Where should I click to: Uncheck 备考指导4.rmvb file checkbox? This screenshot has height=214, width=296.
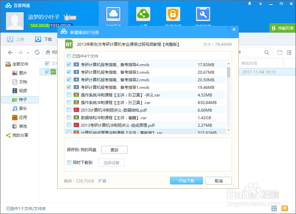click(x=69, y=65)
